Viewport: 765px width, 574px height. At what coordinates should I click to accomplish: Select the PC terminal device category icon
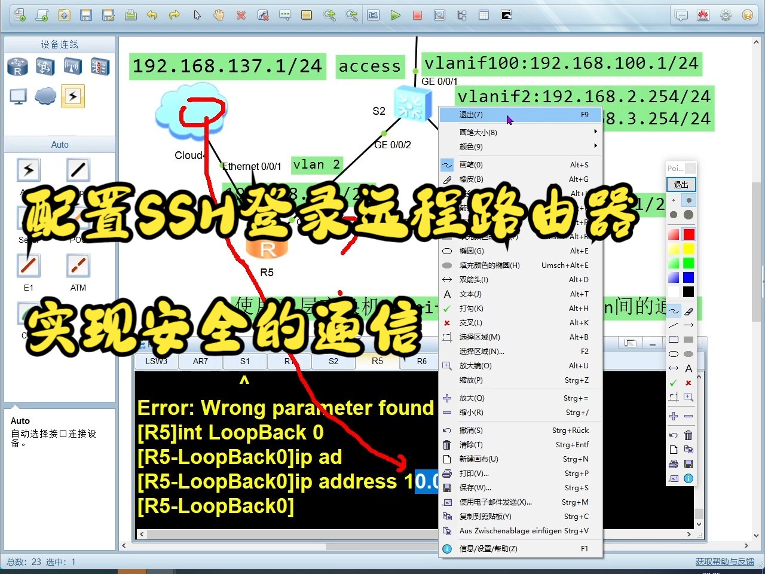click(18, 96)
